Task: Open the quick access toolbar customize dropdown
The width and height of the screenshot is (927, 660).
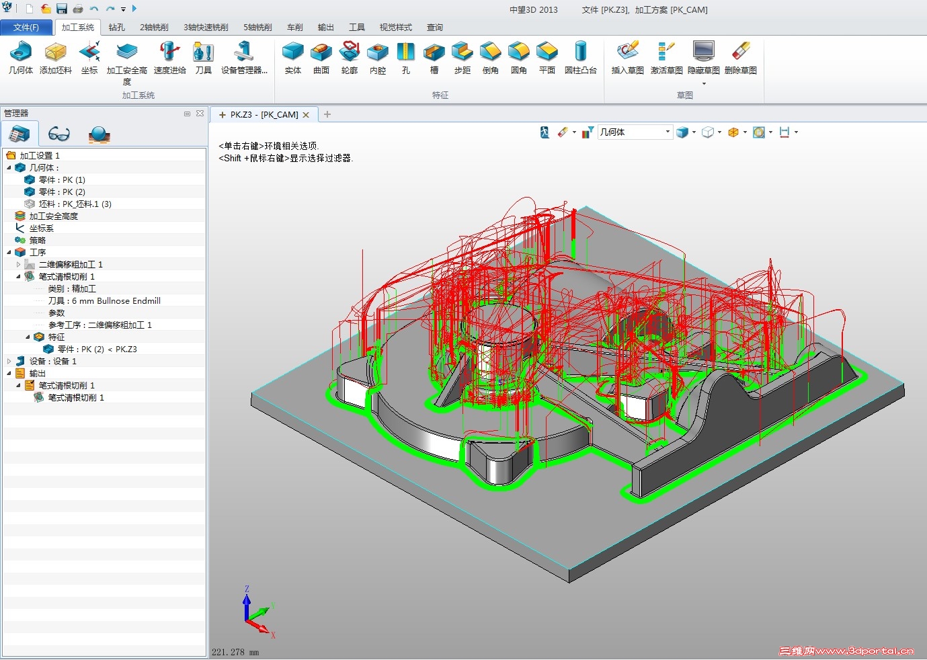Action: point(124,9)
